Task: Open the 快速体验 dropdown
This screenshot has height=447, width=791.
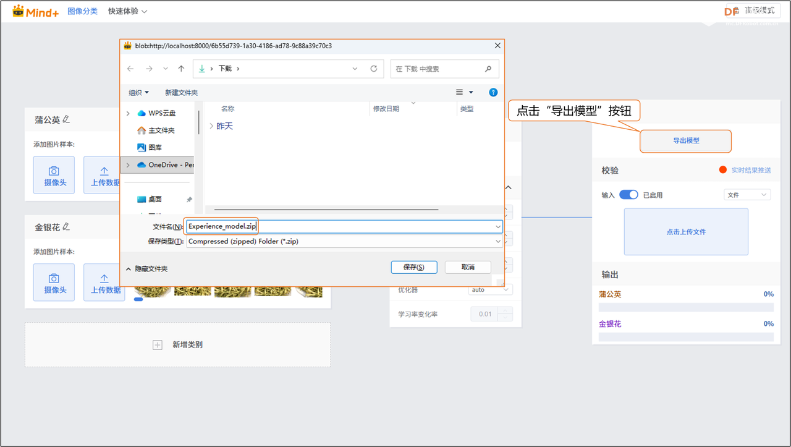Action: 127,11
